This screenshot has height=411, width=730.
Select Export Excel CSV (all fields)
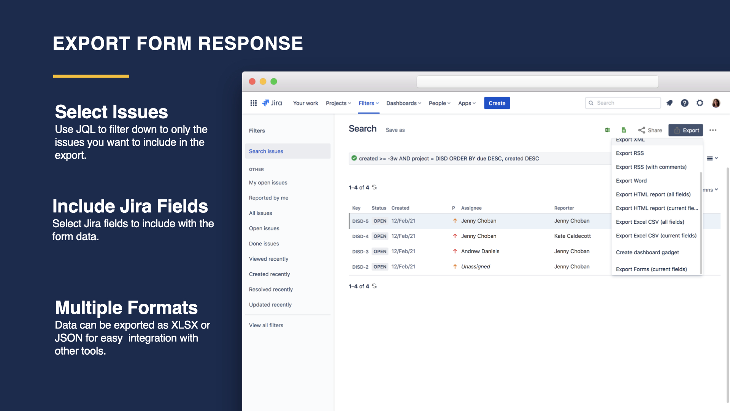coord(650,222)
